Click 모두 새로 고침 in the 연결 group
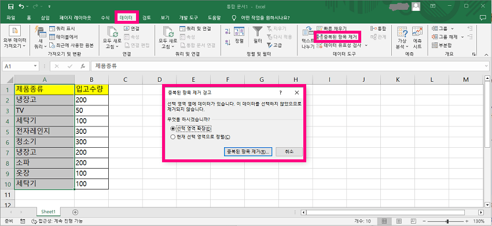Screen dimensions: 492x226 [112, 38]
